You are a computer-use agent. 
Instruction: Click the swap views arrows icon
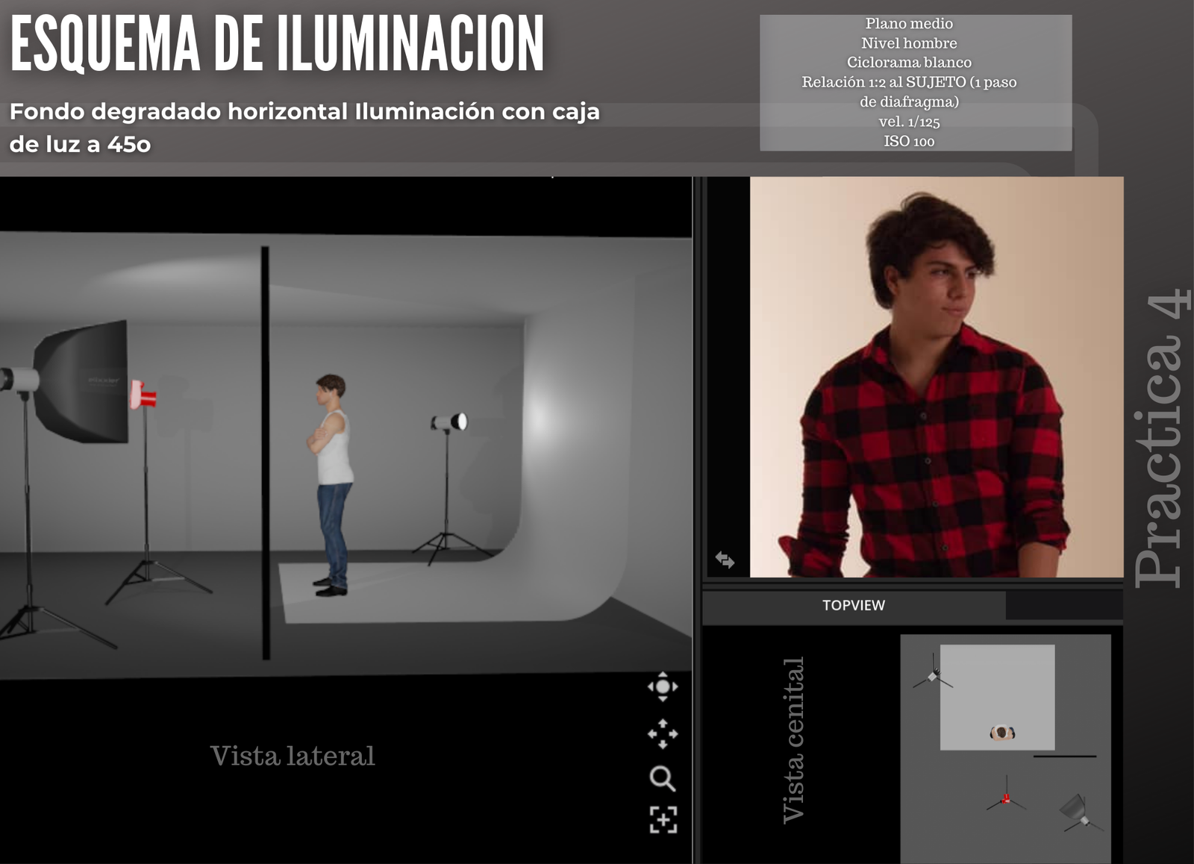click(725, 560)
